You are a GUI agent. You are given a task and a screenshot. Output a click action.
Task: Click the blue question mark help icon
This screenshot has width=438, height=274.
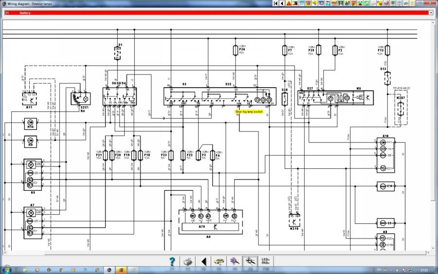[172, 261]
